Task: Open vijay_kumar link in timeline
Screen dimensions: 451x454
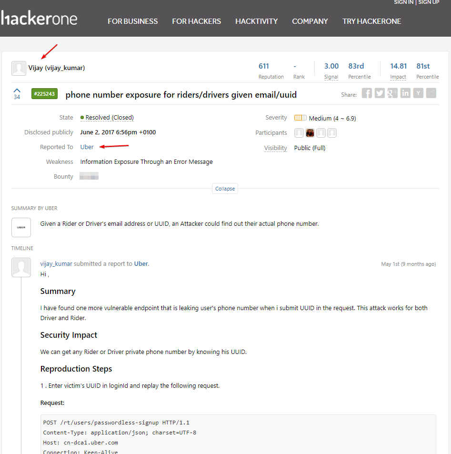Action: click(56, 264)
